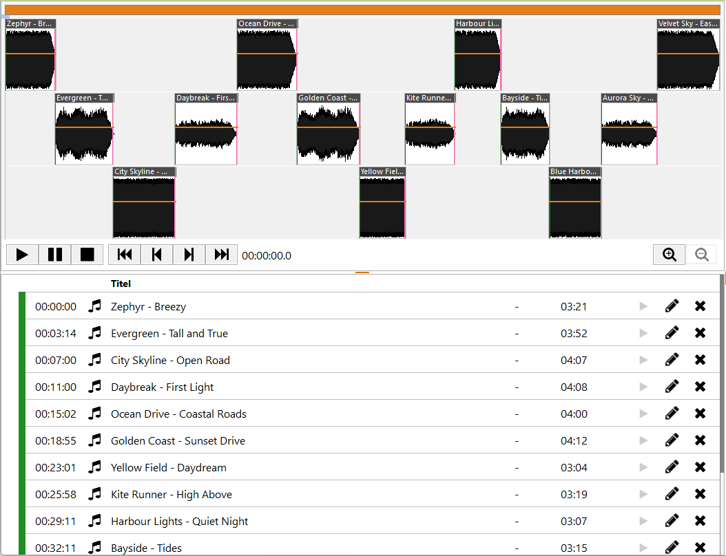Click the title Harbour Lights - Quiet Night

click(x=179, y=522)
